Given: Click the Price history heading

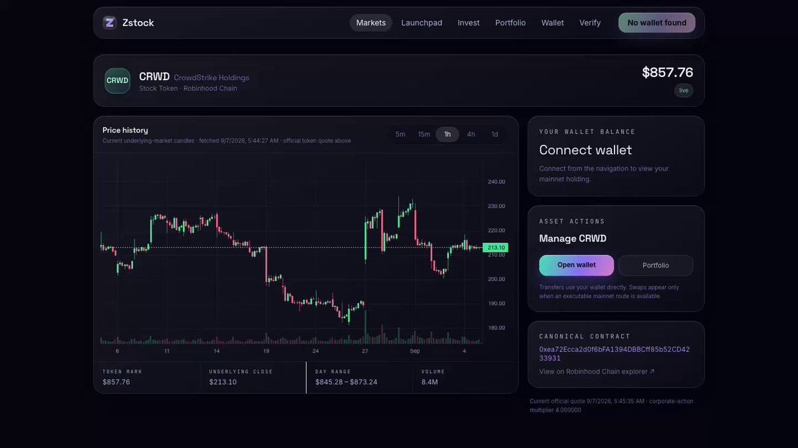Looking at the screenshot, I should pyautogui.click(x=125, y=130).
